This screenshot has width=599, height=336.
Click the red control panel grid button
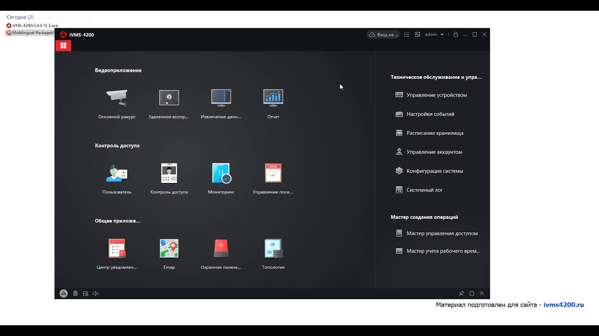[x=63, y=45]
